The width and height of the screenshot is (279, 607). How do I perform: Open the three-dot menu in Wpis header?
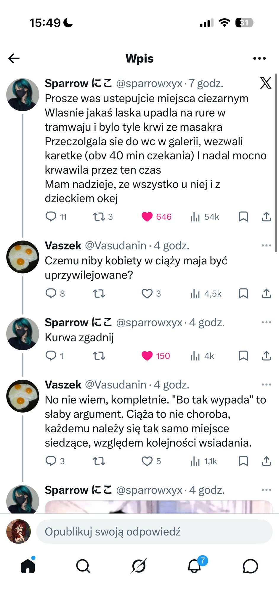coord(259,58)
